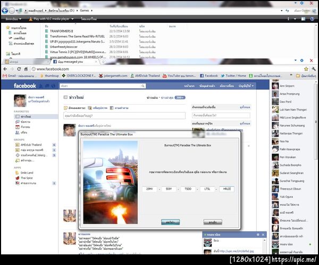The width and height of the screenshot is (319, 265).
Task: Click the Facebook search magnifier icon
Action: (143, 86)
